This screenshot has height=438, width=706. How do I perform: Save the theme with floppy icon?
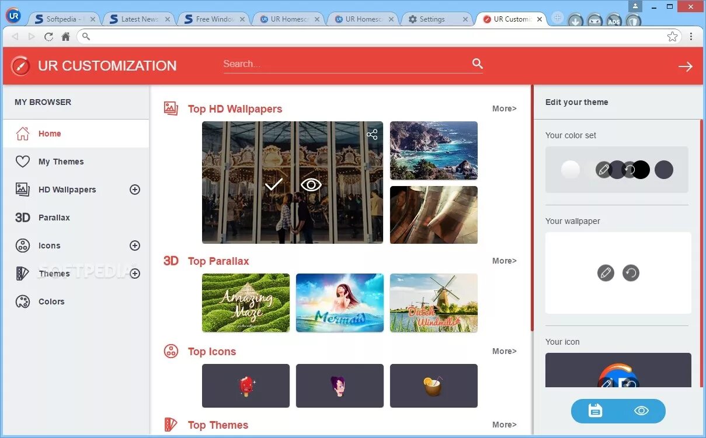[595, 411]
